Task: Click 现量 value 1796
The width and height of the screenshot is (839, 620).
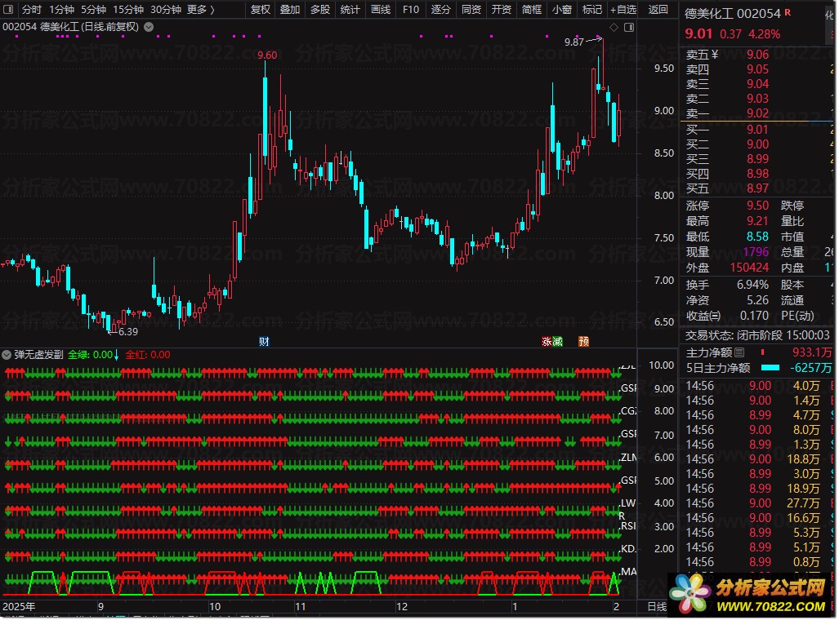Action: tap(756, 252)
